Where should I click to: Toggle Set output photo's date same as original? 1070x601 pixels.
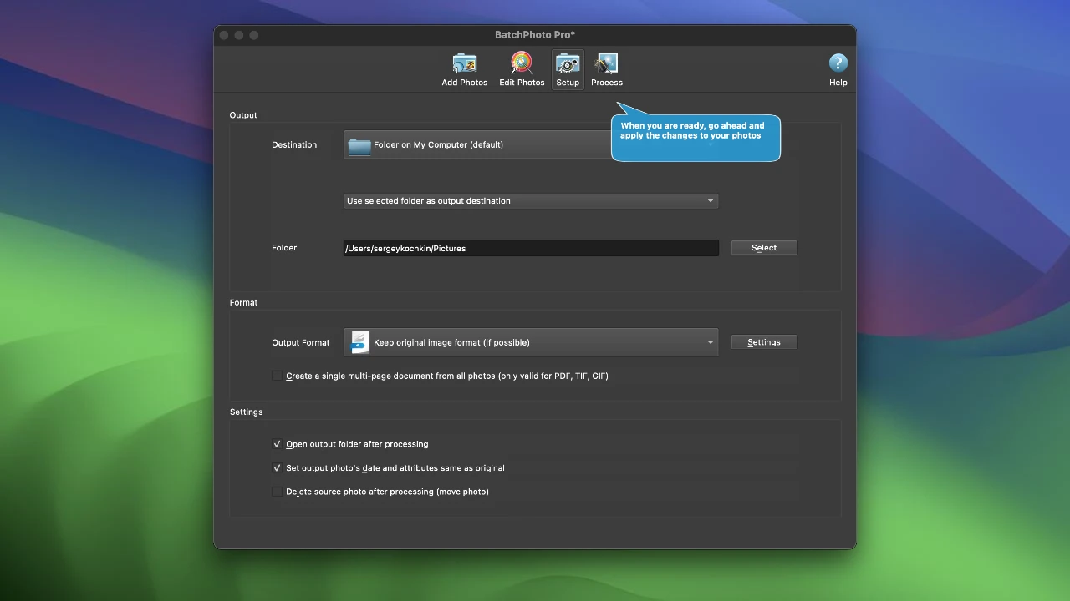tap(277, 468)
